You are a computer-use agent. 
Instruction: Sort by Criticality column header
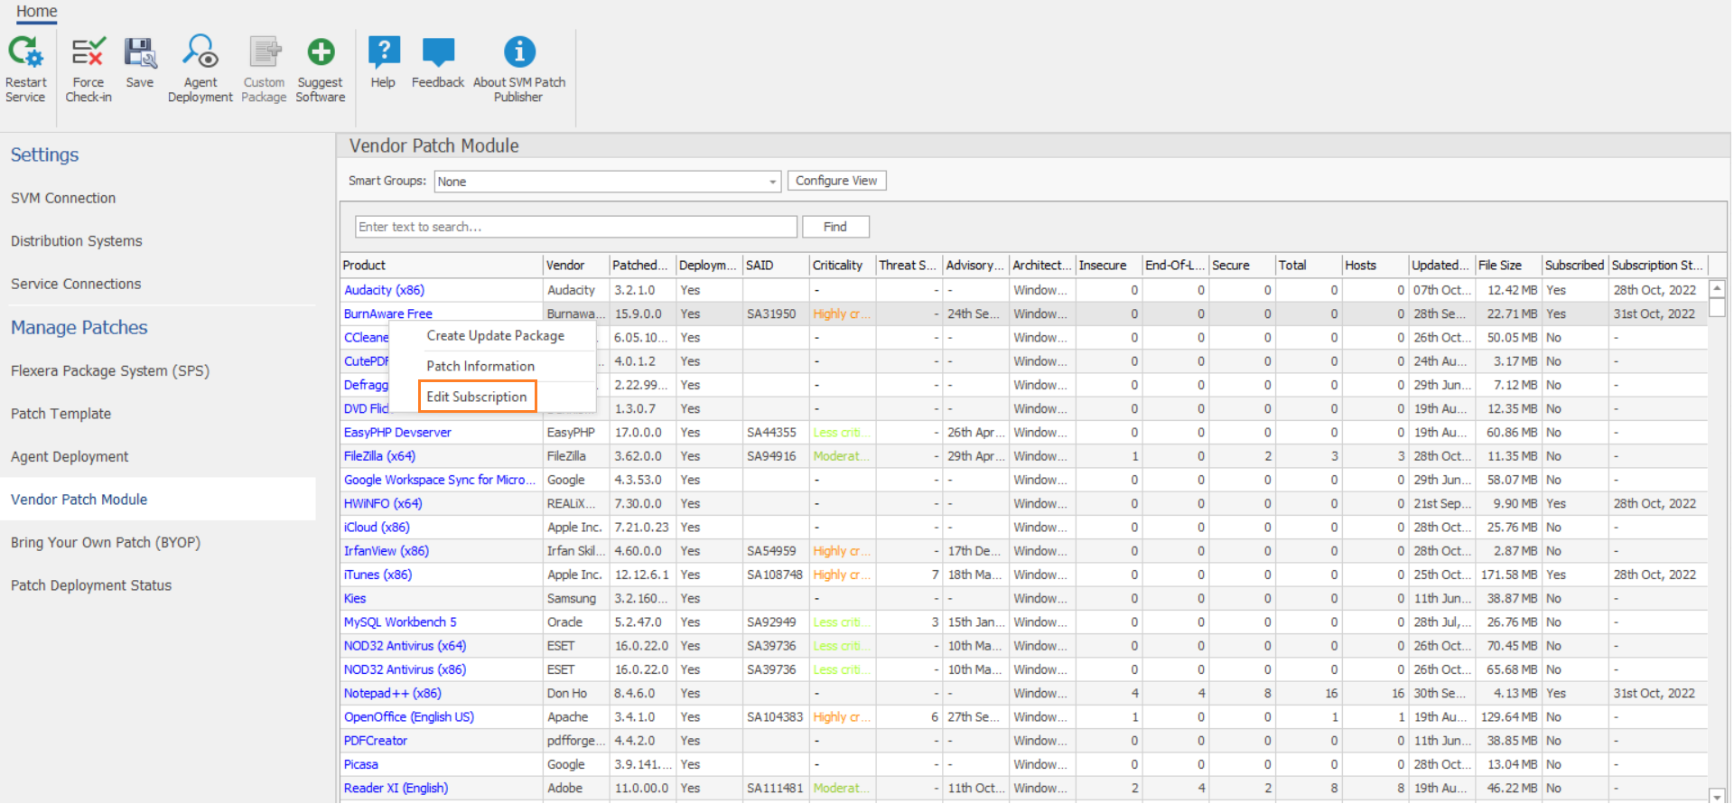point(842,266)
